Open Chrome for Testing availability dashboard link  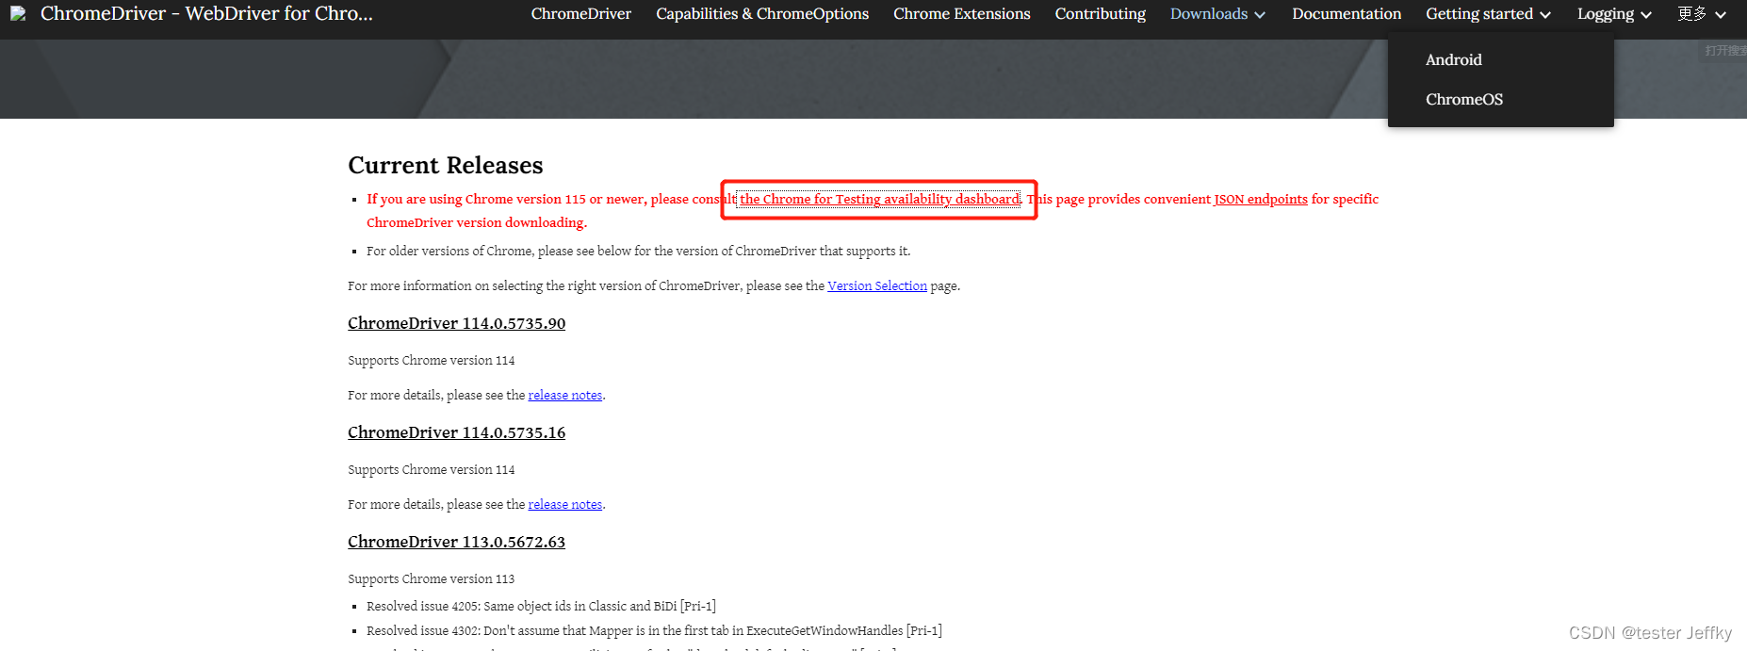point(879,199)
